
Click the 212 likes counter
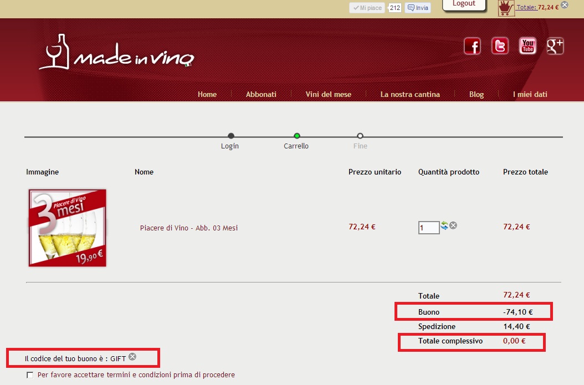(x=395, y=8)
